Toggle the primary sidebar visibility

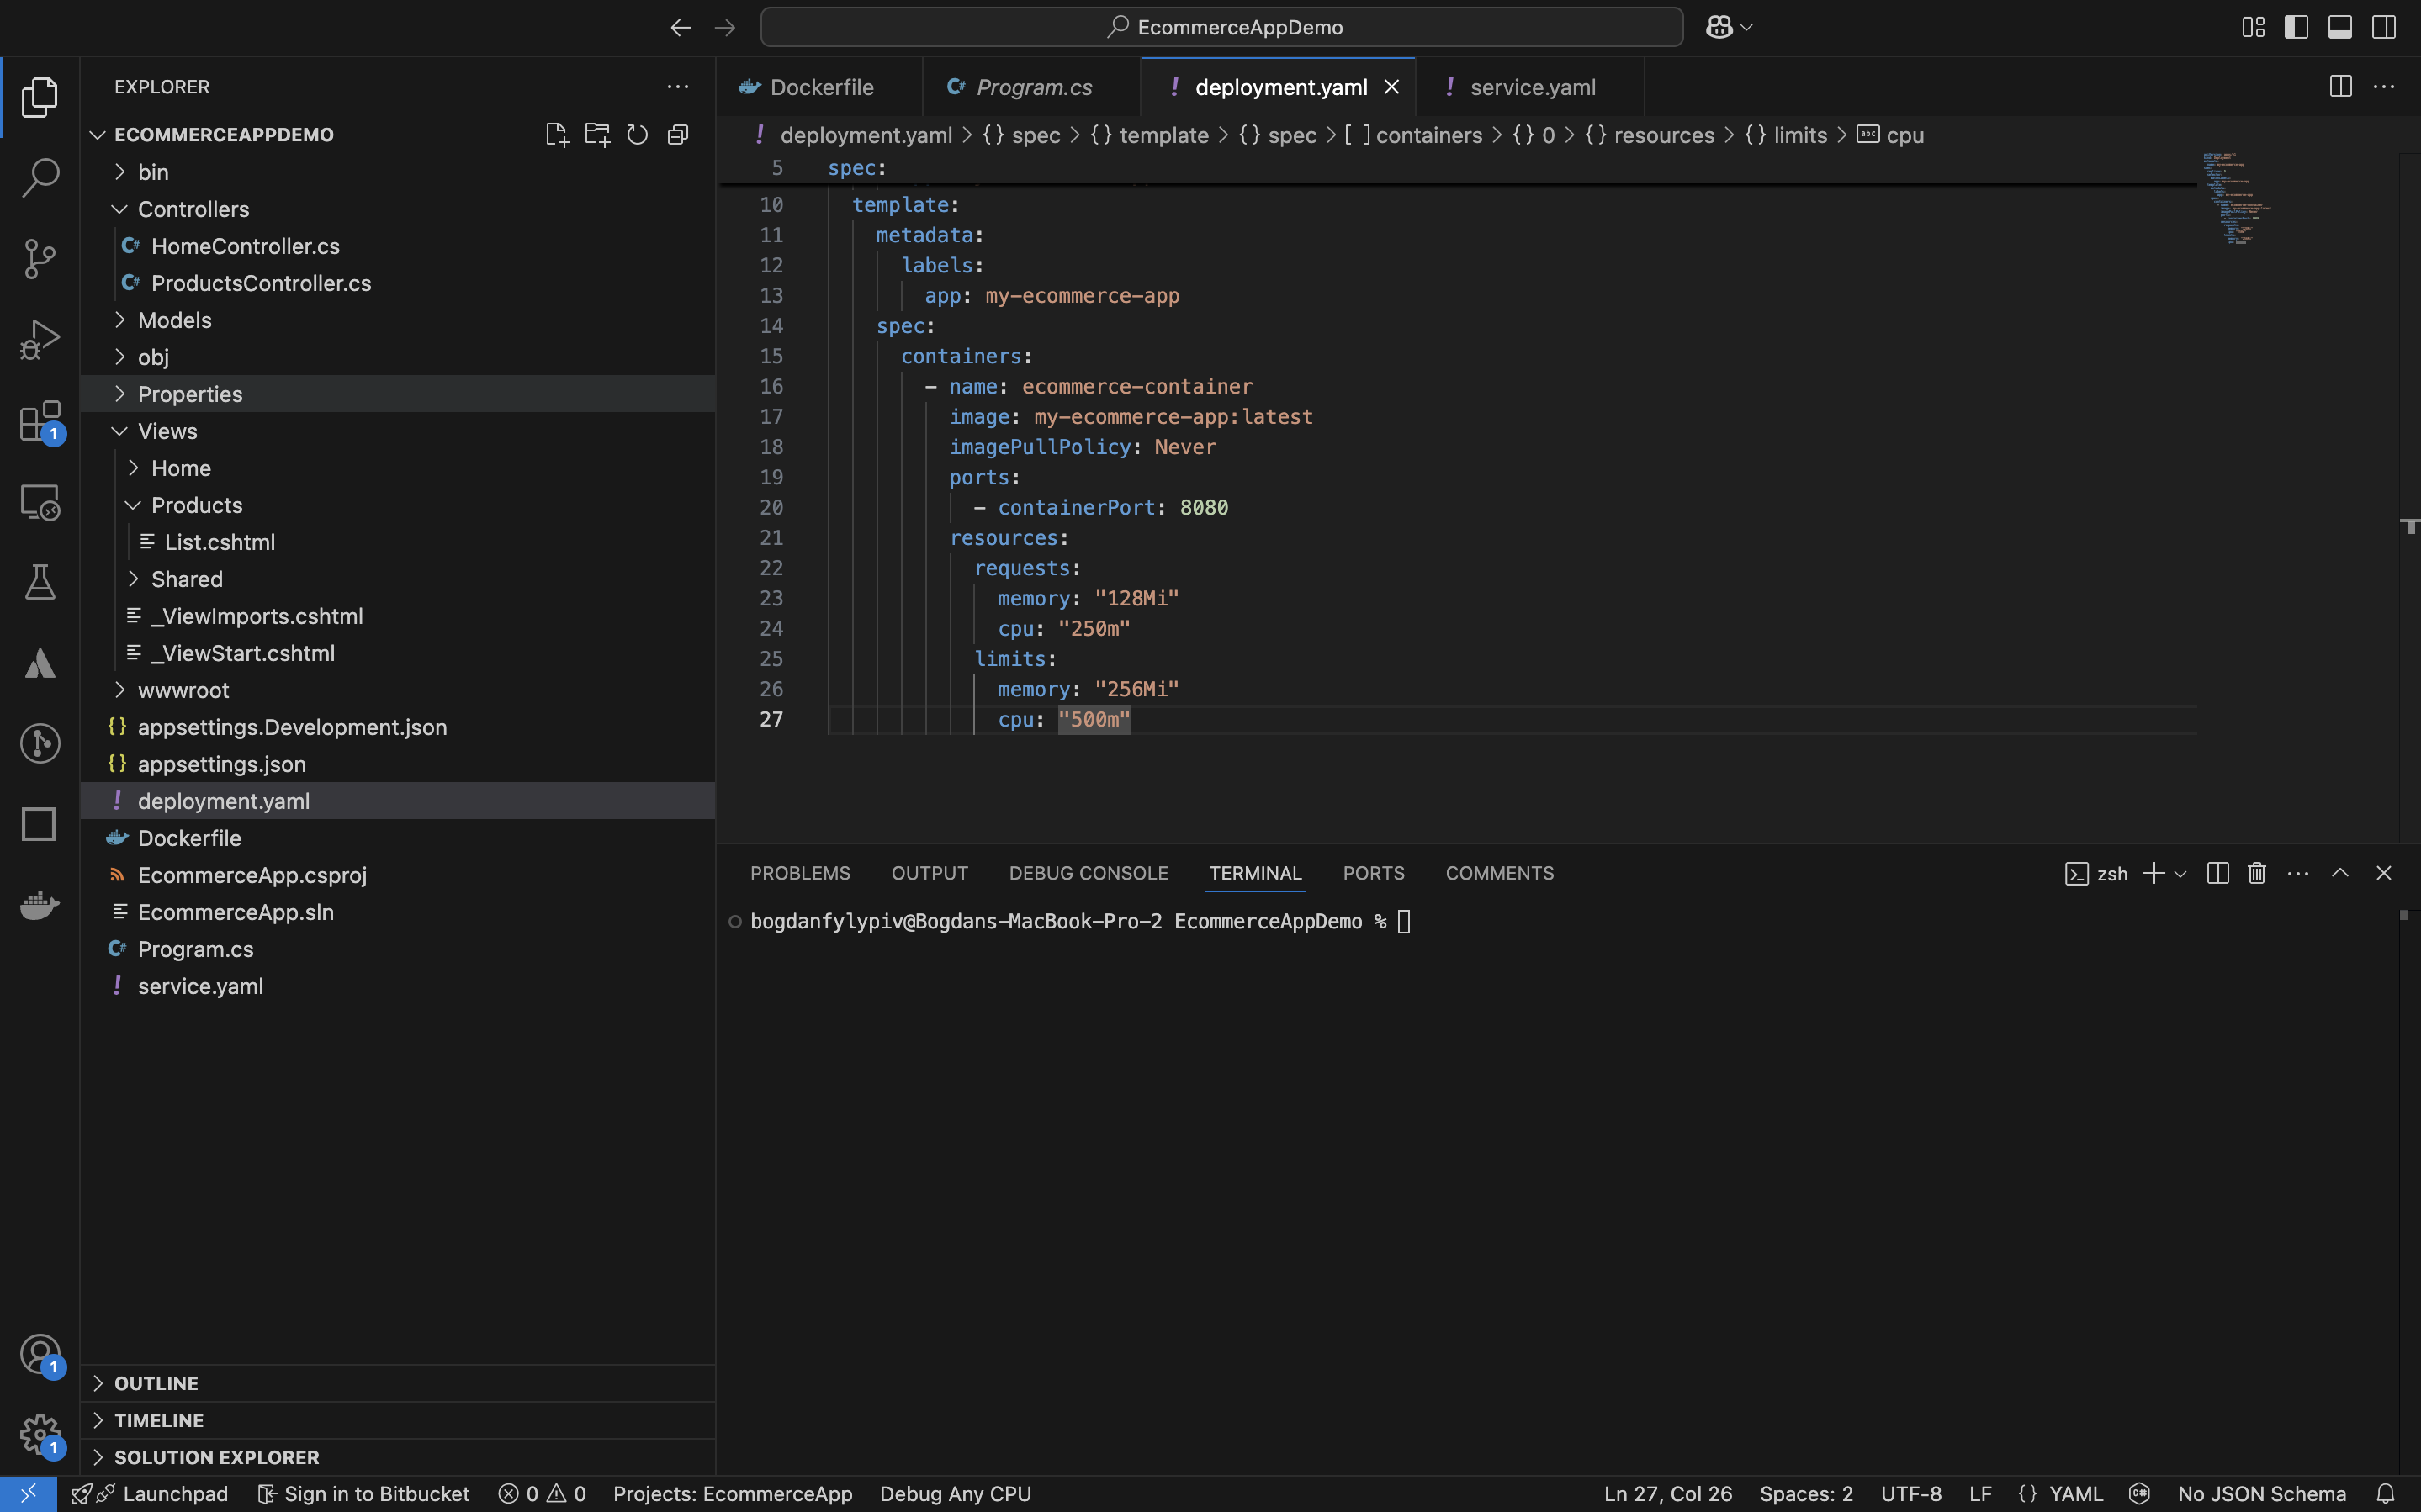[2296, 27]
